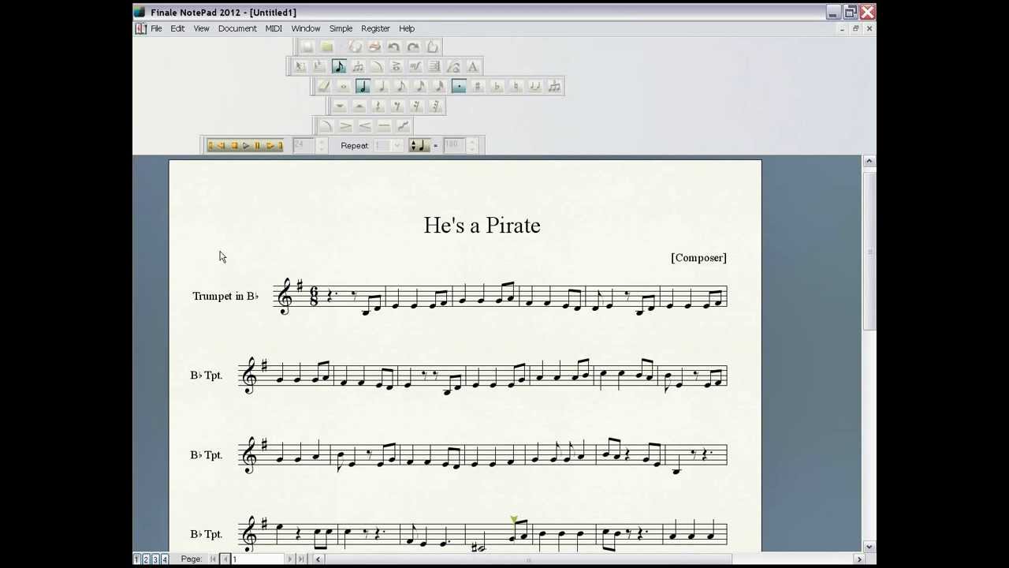Switch to layer 4 button
1009x568 pixels.
(x=165, y=559)
